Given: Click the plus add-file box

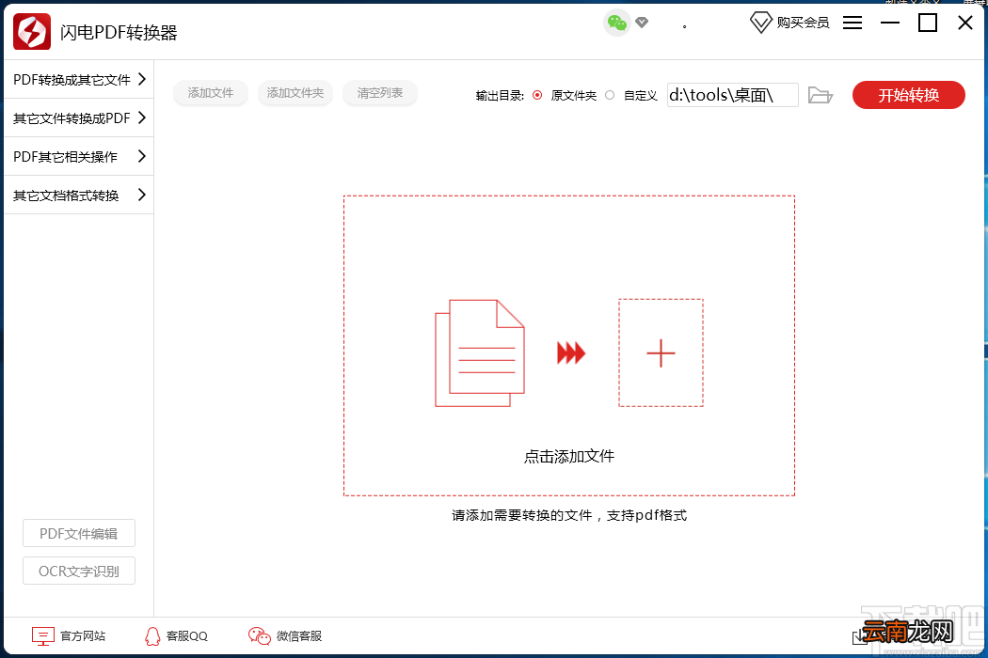Looking at the screenshot, I should point(661,352).
